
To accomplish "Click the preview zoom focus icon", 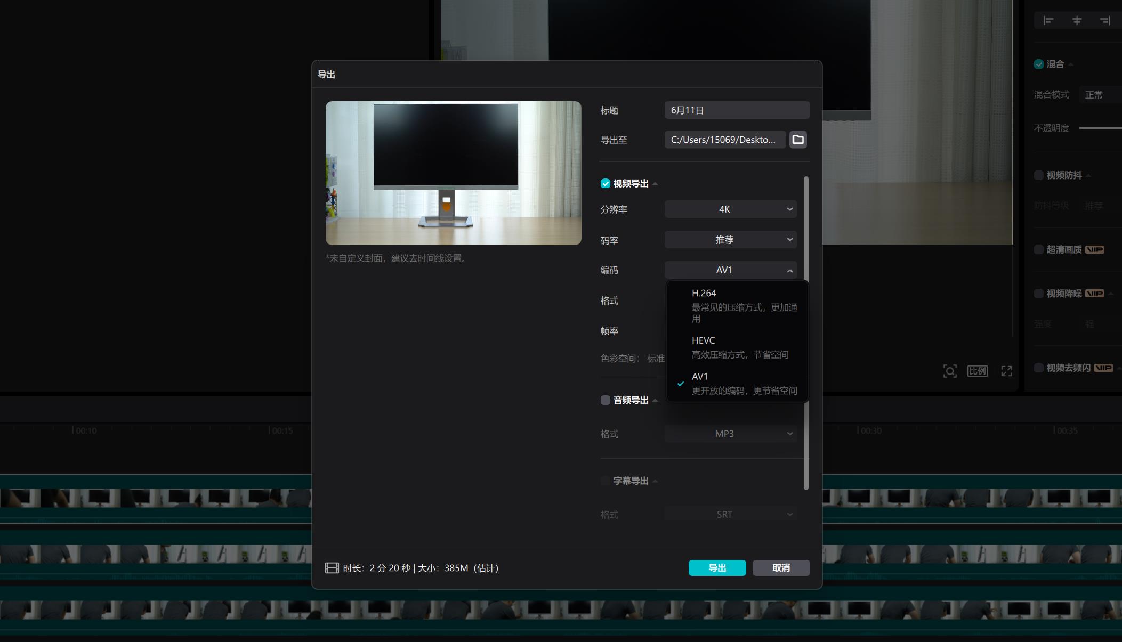I will pyautogui.click(x=949, y=371).
